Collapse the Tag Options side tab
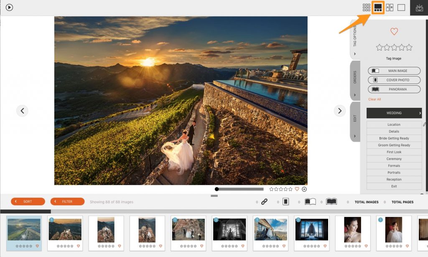 (x=355, y=40)
